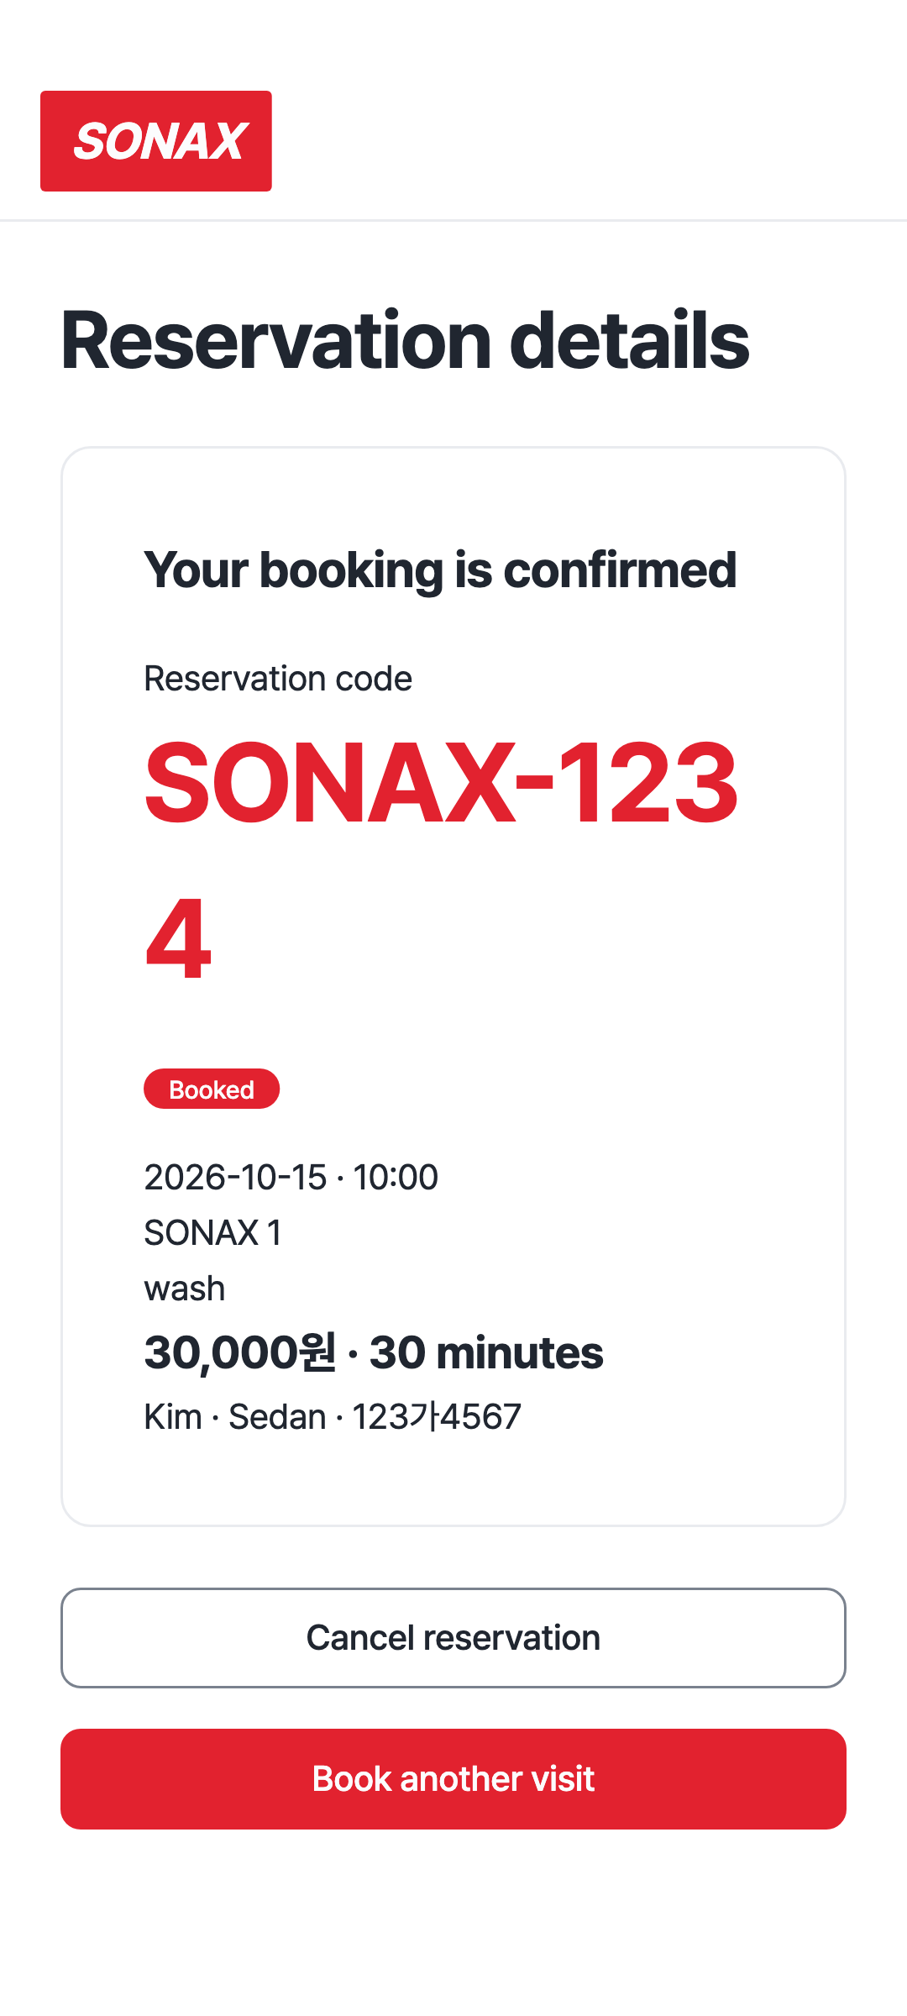
Task: Click Cancel reservation button
Action: 453,1637
